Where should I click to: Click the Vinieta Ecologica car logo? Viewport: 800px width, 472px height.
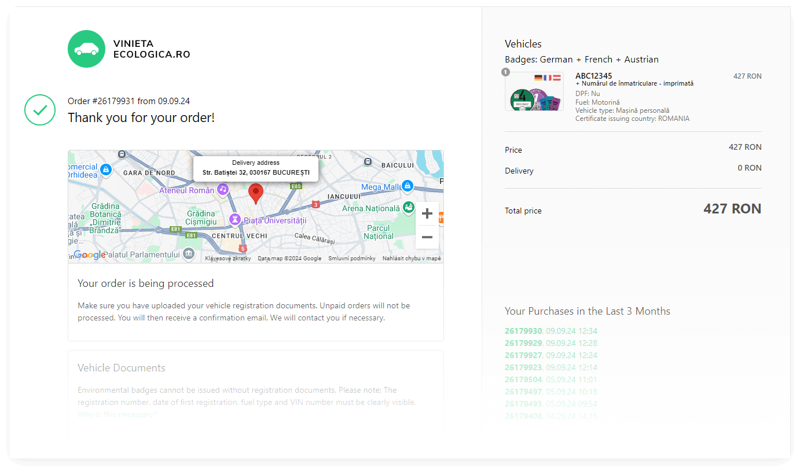pyautogui.click(x=86, y=49)
